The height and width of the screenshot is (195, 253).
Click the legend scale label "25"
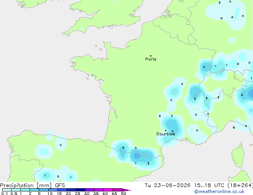click(x=77, y=193)
